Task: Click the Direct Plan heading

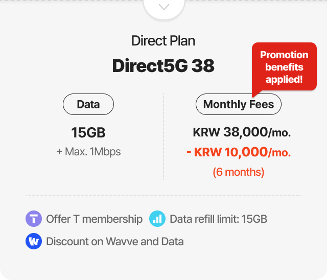Action: (163, 41)
